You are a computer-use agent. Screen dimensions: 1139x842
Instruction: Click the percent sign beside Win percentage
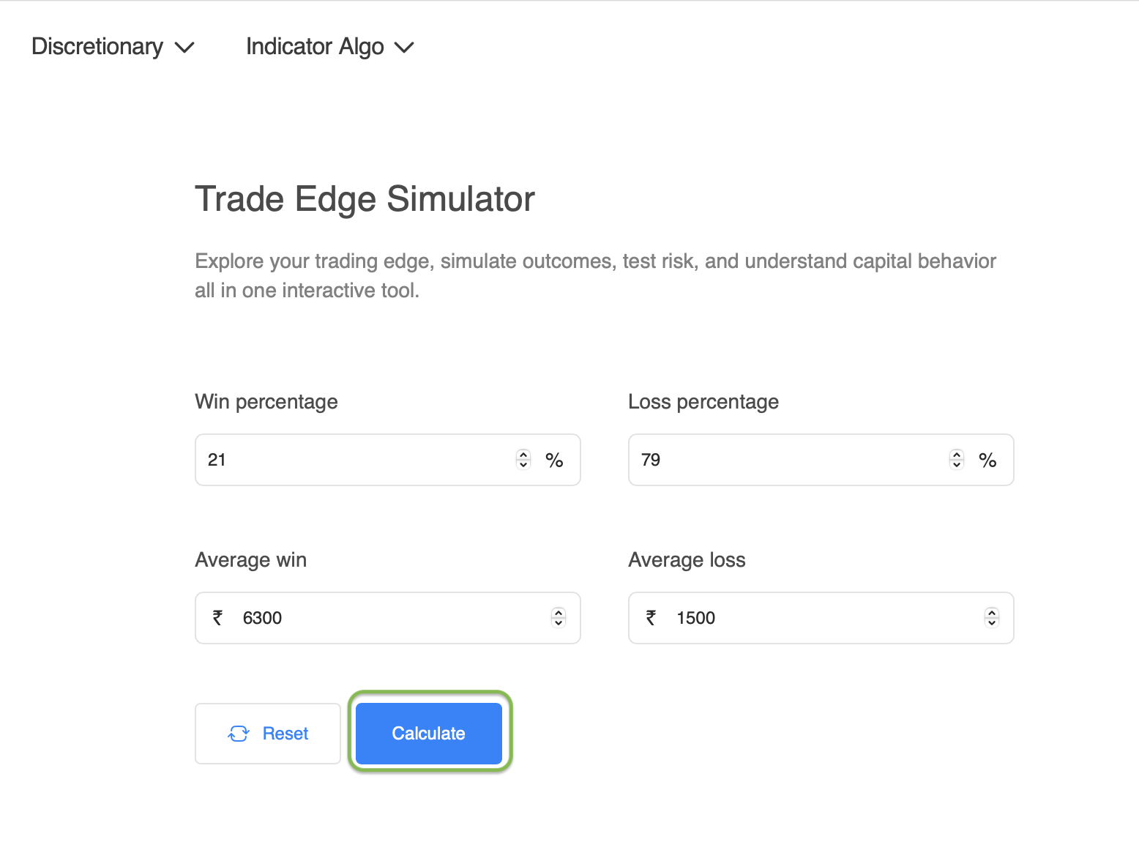pyautogui.click(x=554, y=460)
